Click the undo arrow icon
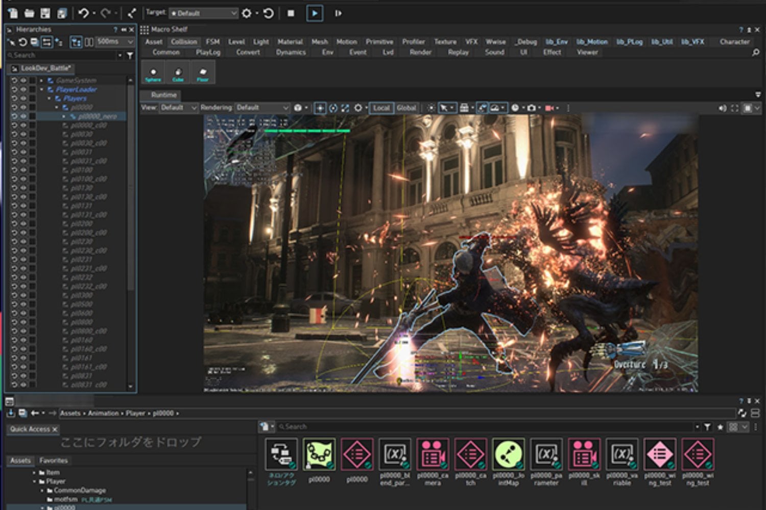Screen dimensions: 766x510 tap(84, 13)
